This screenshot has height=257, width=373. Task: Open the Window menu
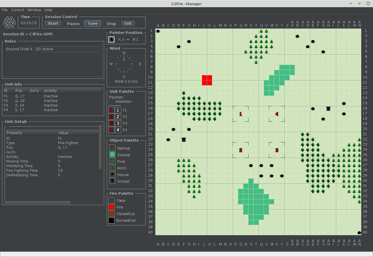pyautogui.click(x=34, y=10)
